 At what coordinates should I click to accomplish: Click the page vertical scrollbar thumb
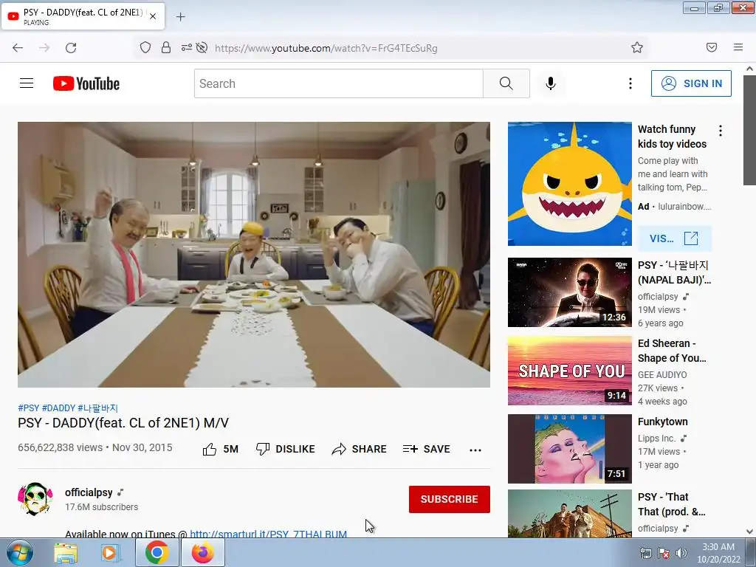point(749,130)
